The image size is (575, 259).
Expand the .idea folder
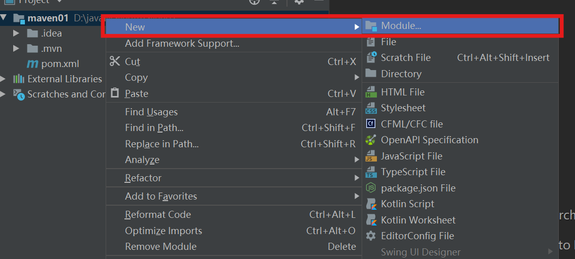point(16,34)
